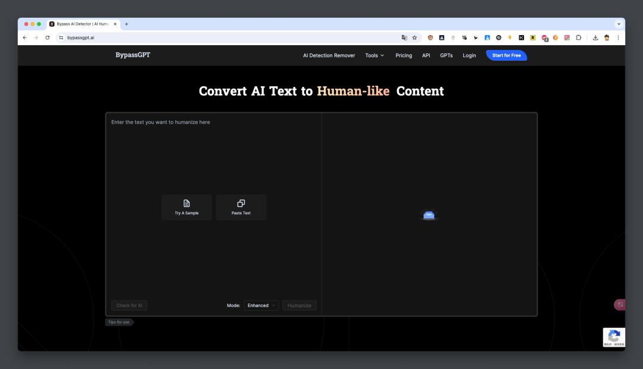This screenshot has height=369, width=643.
Task: Go to the Pricing page
Action: click(x=404, y=55)
